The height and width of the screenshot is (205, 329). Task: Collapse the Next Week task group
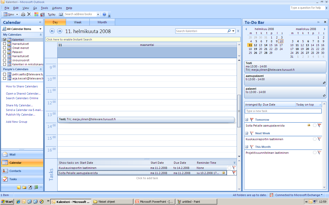tap(246, 133)
